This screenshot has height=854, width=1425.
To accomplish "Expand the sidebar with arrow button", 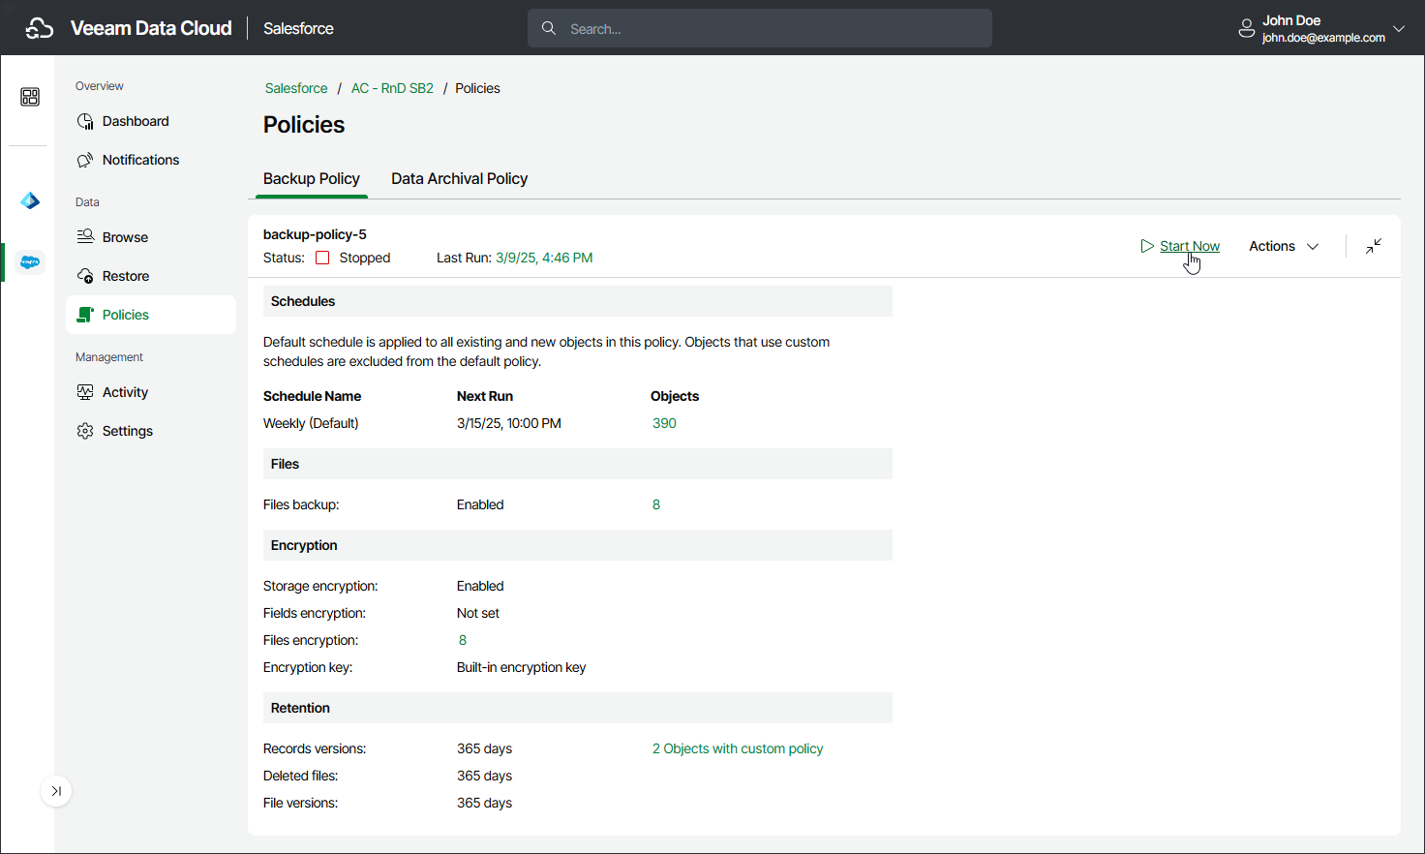I will click(56, 791).
